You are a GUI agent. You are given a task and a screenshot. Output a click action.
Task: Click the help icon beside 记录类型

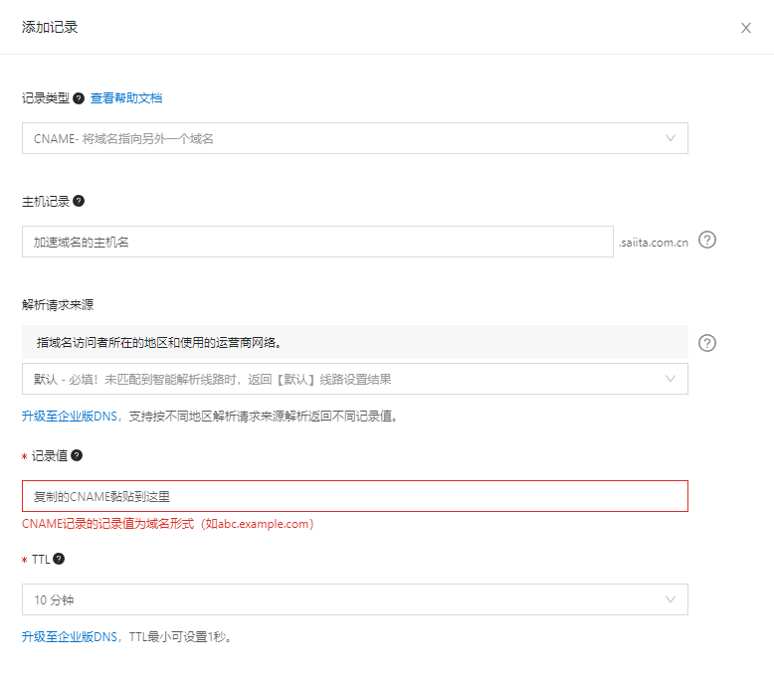coord(79,98)
